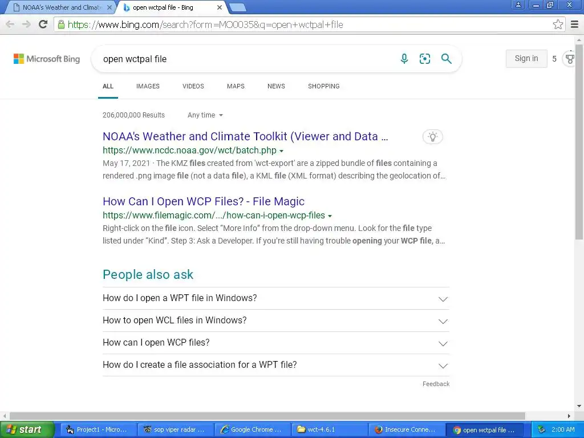This screenshot has height=438, width=584.
Task: Switch to Google Chrome IE taskbar item
Action: tap(253, 430)
